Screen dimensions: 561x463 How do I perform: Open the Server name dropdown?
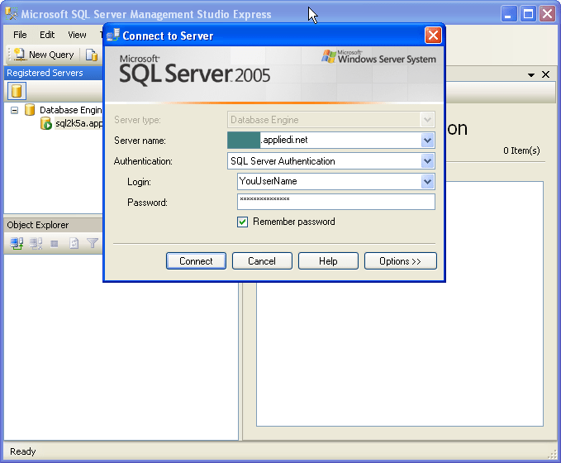click(427, 141)
